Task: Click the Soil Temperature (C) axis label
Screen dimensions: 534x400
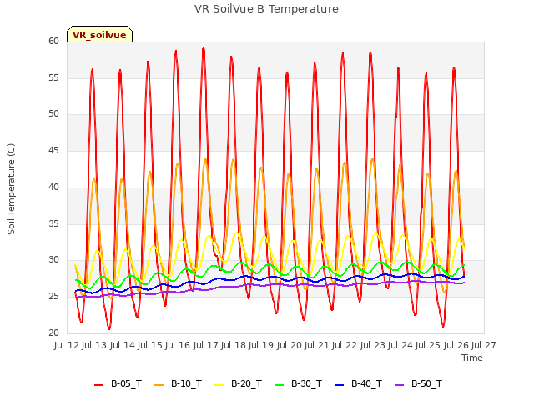Action: click(11, 189)
